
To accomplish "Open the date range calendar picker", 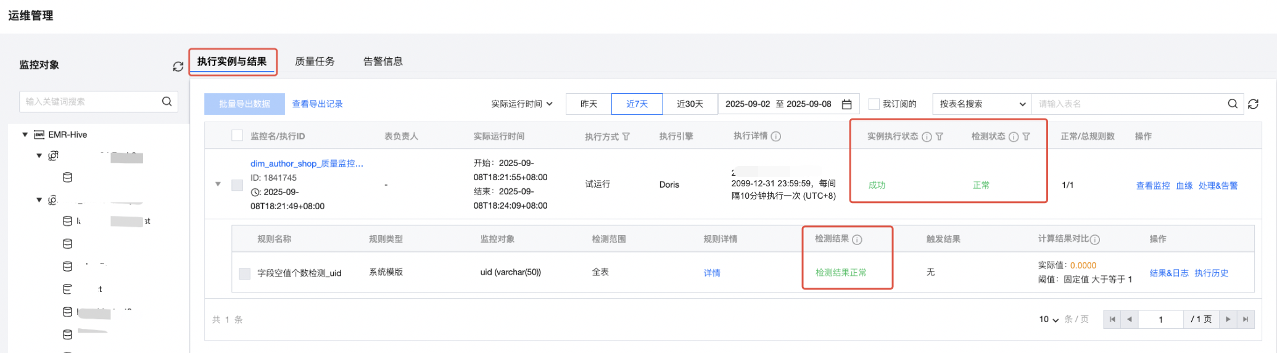I will tap(846, 104).
